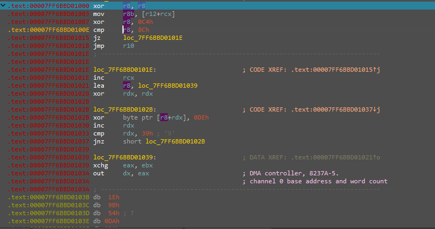Select the loc_7FF6BBD01039: label definition
Viewport: 435px width, 229px height.
[125, 157]
